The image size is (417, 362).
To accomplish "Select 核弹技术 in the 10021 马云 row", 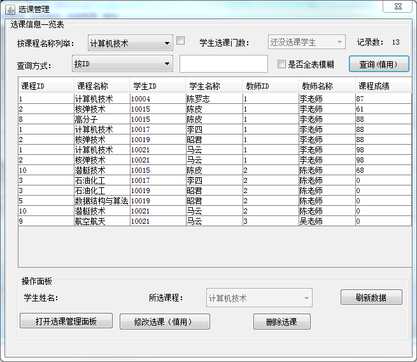I will click(102, 160).
